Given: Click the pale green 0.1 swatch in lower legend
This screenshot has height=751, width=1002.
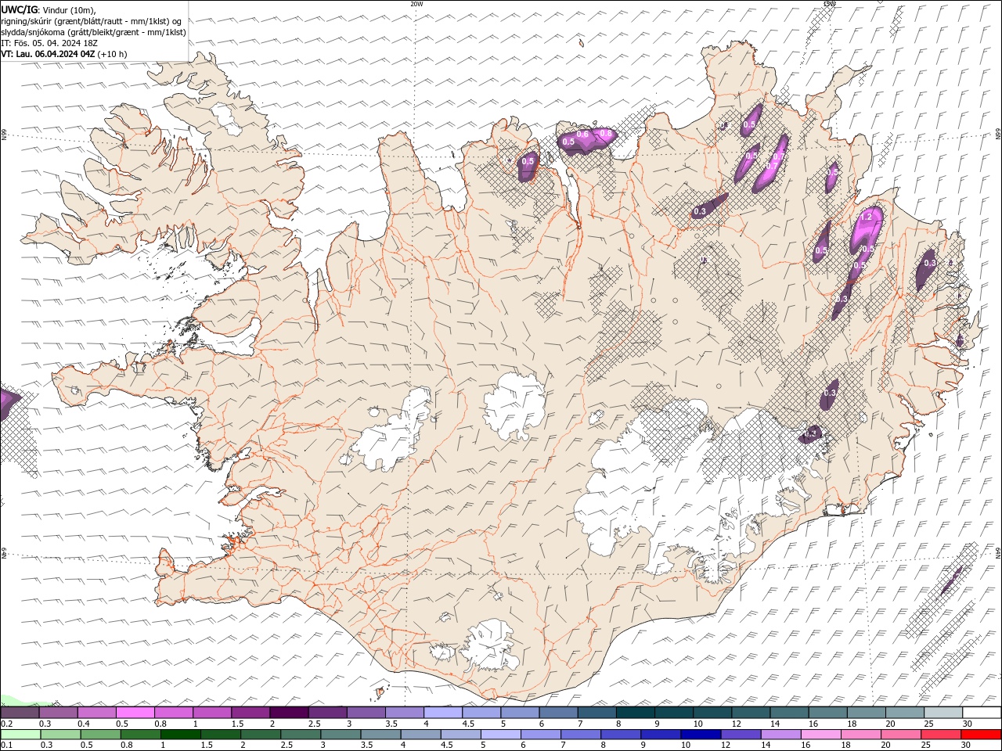Looking at the screenshot, I should click(20, 735).
